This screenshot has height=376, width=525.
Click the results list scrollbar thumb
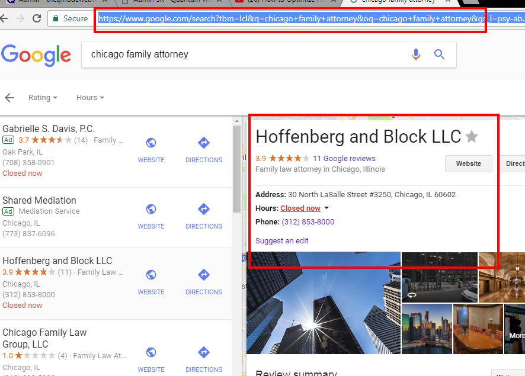236,169
